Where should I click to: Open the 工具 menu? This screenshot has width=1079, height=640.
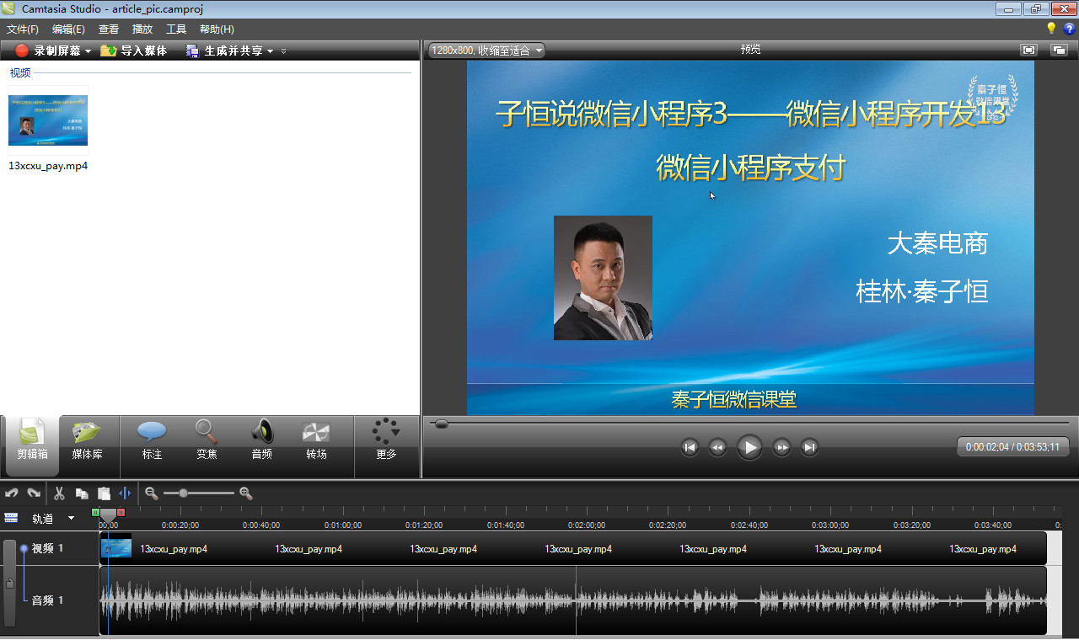176,29
